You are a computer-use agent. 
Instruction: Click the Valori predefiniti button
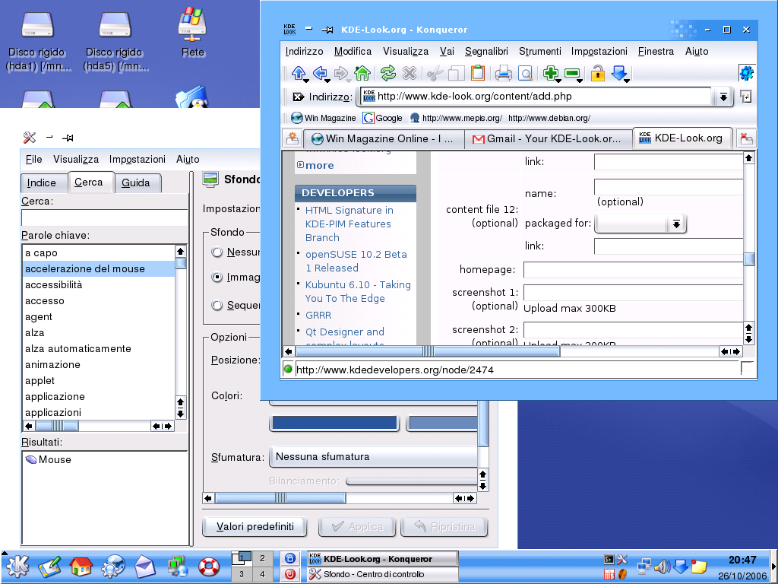255,527
